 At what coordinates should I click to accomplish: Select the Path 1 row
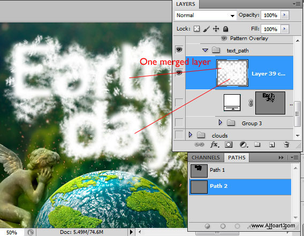[x=240, y=171]
